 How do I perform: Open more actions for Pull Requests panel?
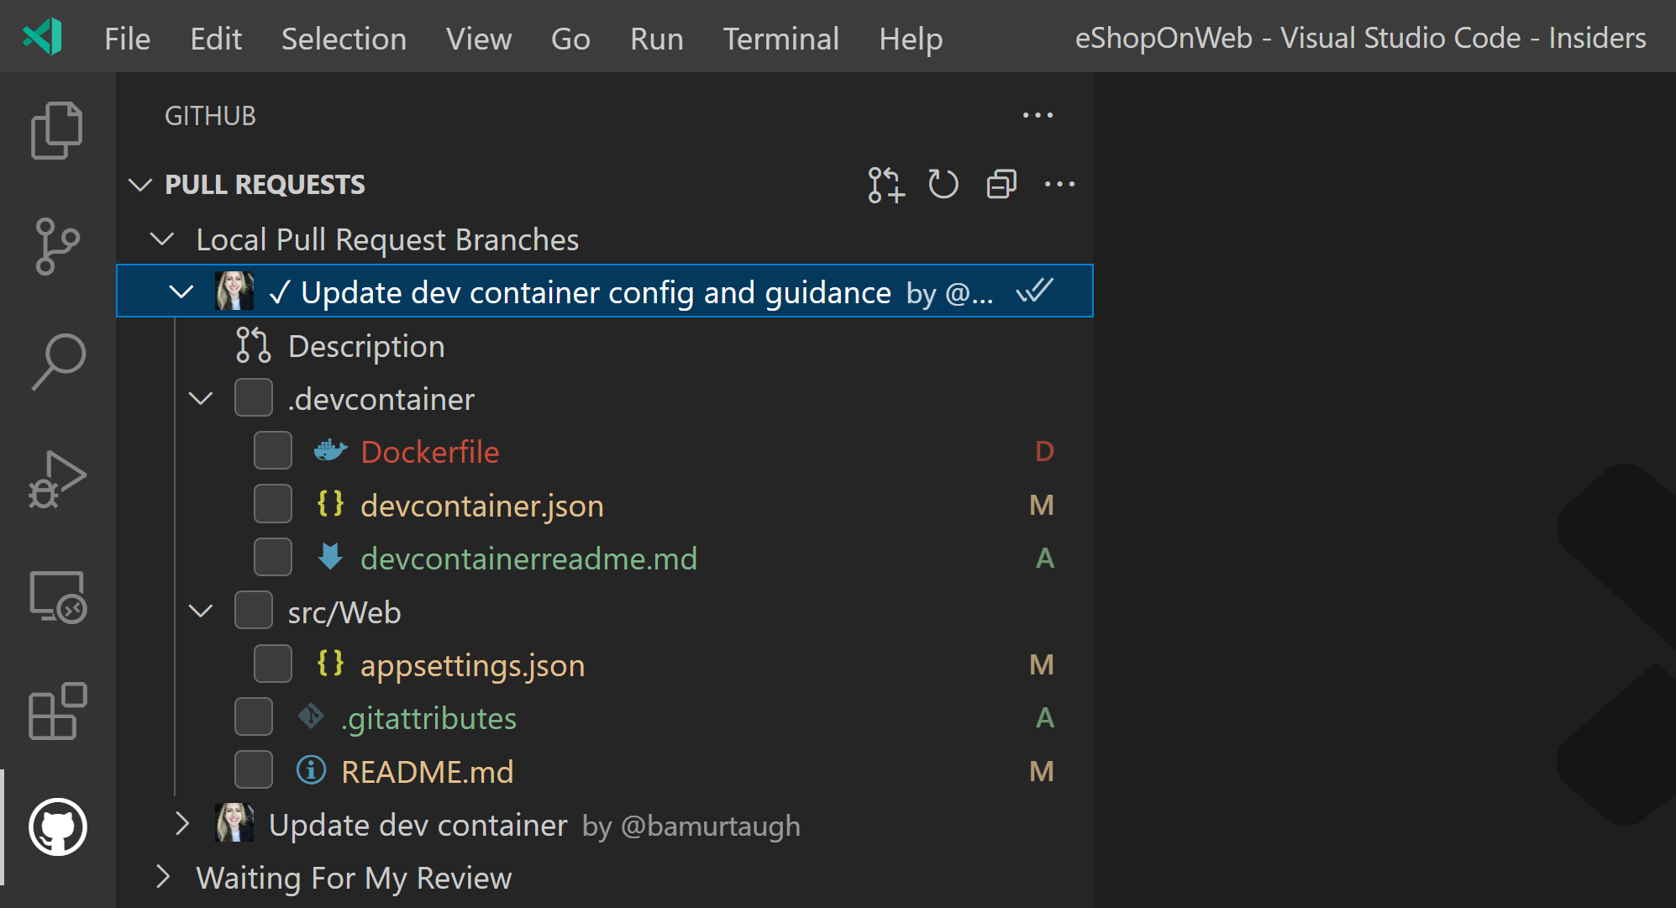click(x=1059, y=184)
